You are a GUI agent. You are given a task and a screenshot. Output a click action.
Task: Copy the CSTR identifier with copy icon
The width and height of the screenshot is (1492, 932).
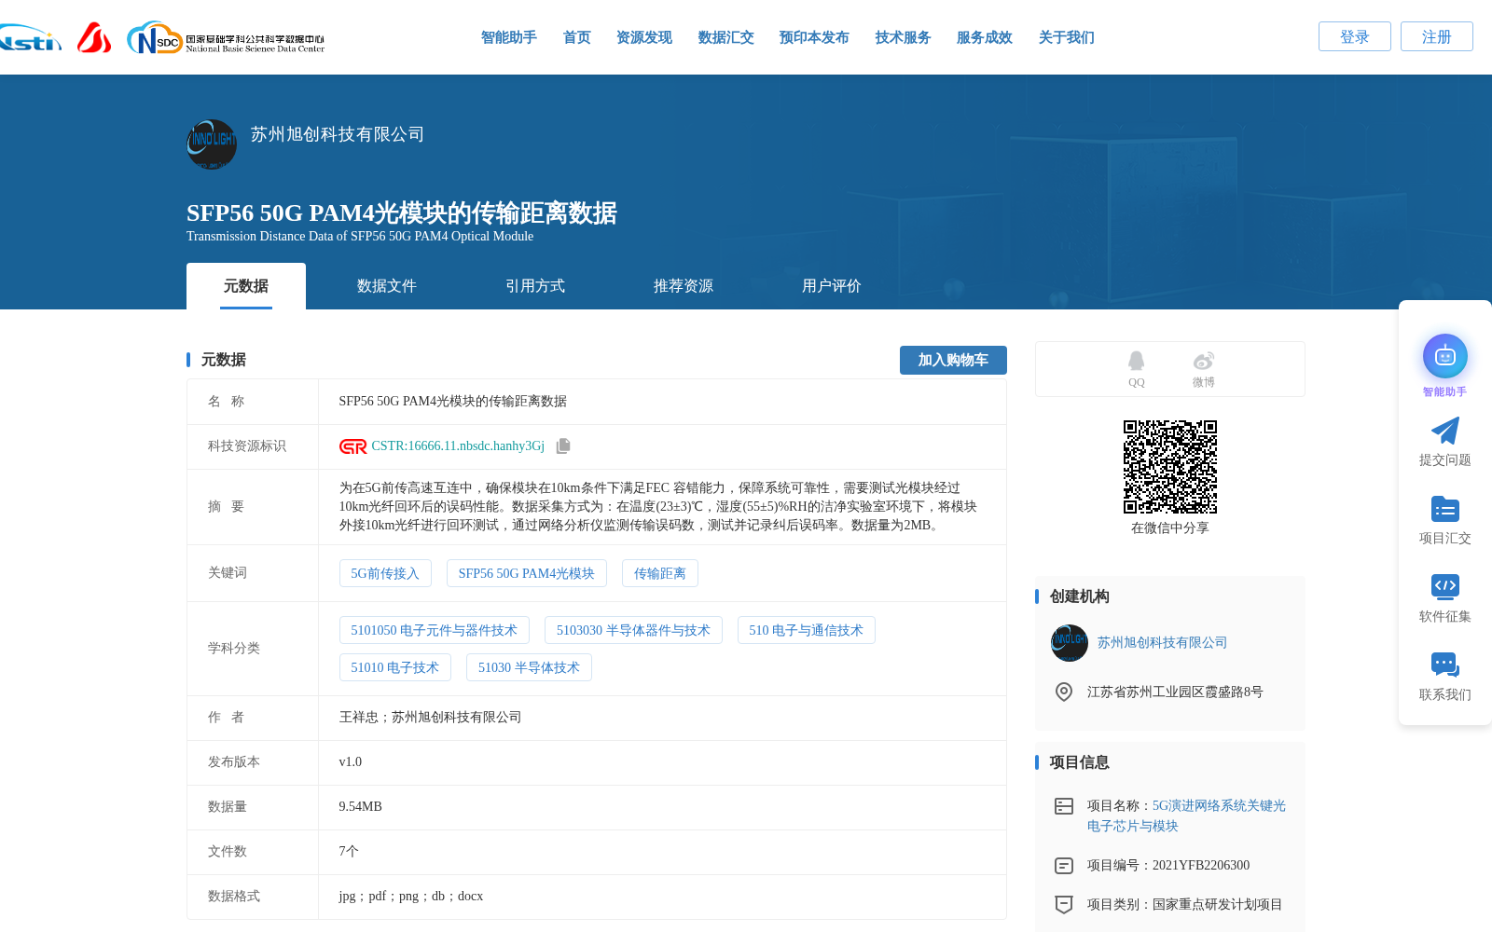pyautogui.click(x=563, y=446)
